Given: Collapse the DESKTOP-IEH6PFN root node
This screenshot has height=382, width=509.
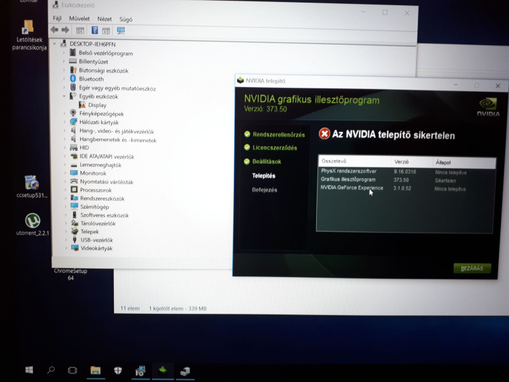Looking at the screenshot, I should pyautogui.click(x=55, y=43).
